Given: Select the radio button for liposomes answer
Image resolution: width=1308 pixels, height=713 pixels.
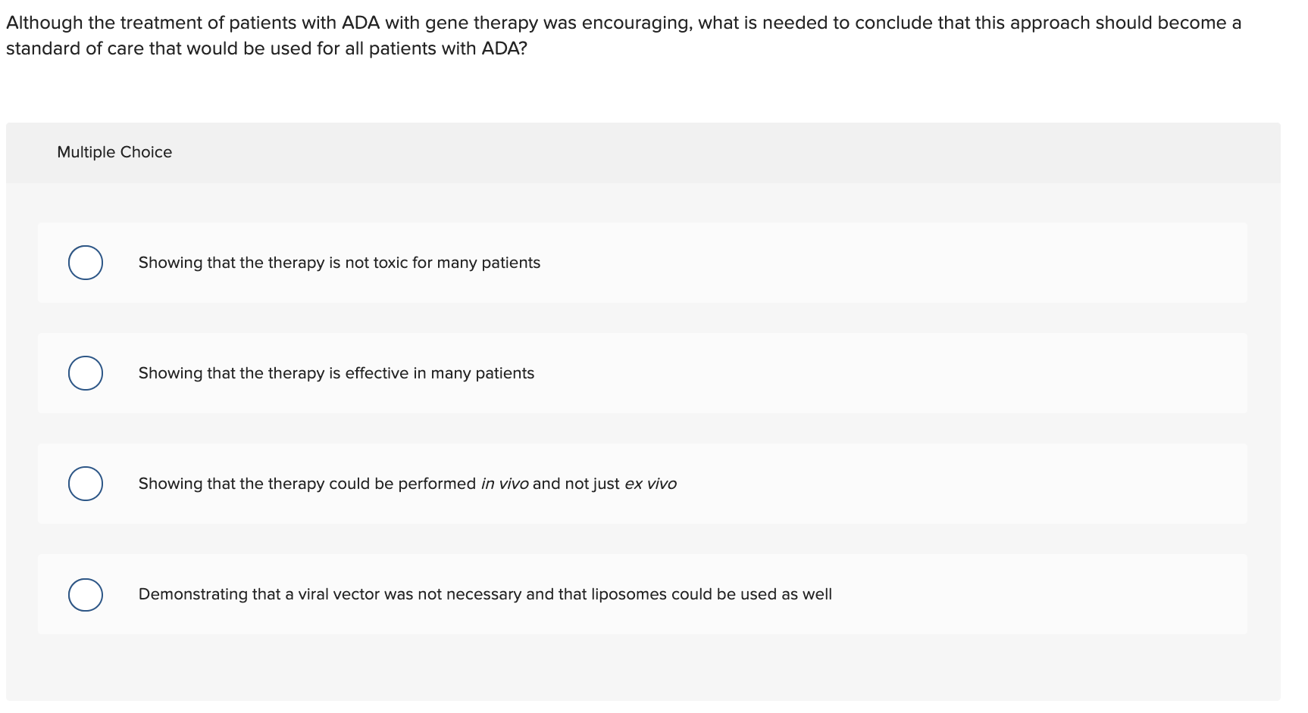Looking at the screenshot, I should 85,594.
